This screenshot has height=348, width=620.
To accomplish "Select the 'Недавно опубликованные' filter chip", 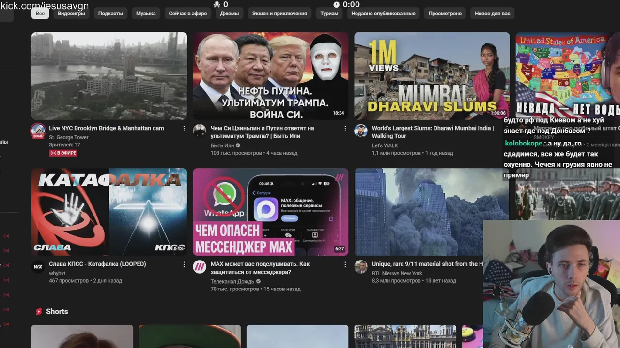I will 383,14.
